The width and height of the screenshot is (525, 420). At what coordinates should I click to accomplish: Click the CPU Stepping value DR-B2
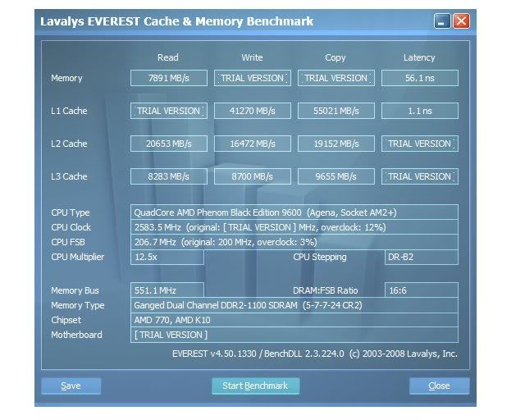click(x=422, y=257)
